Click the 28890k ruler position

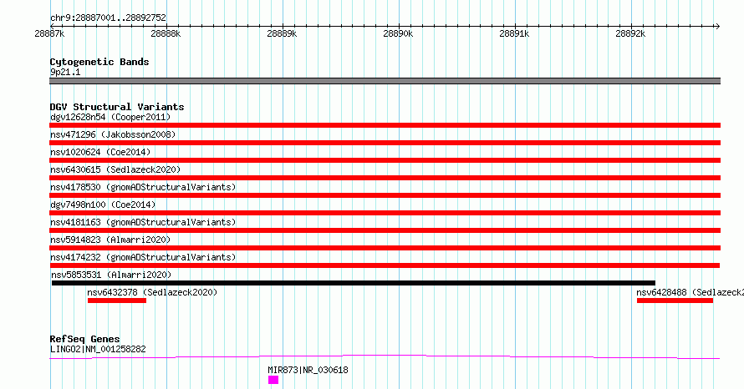pos(398,33)
